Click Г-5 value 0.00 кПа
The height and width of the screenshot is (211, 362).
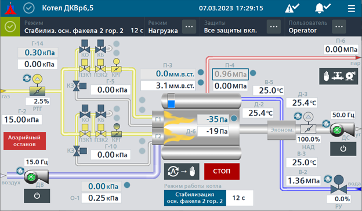111,90
